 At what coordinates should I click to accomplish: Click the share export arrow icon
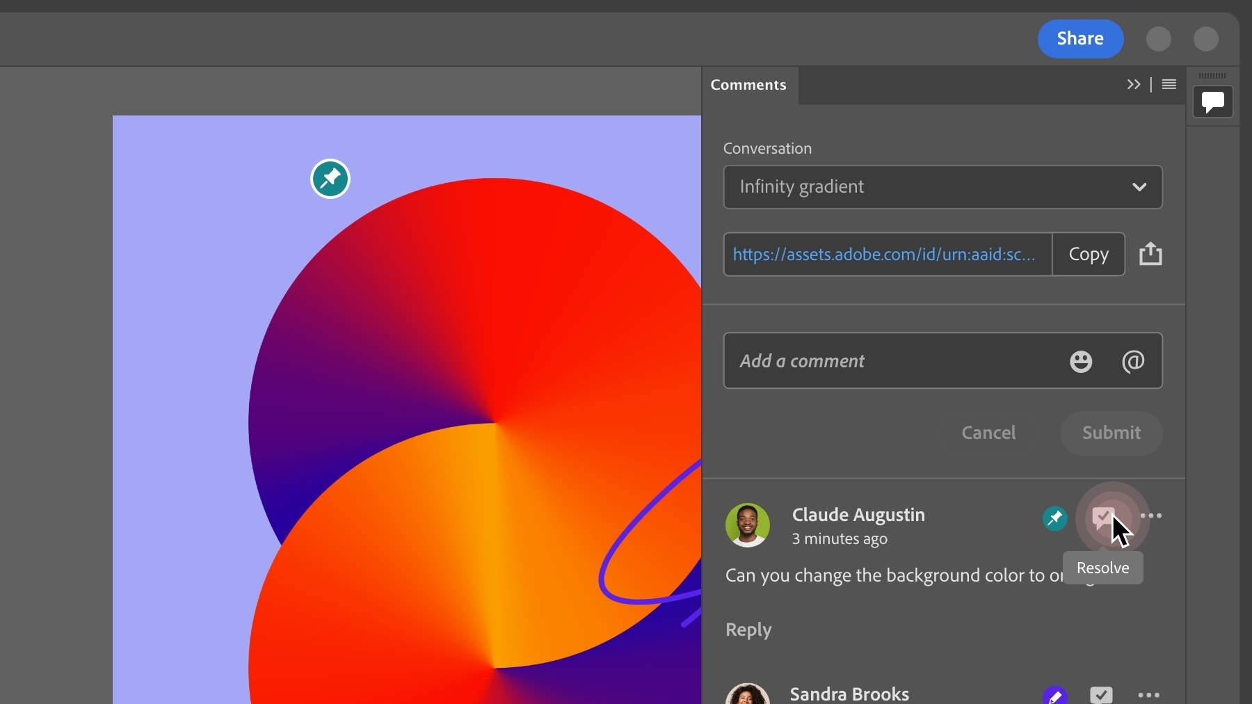[1150, 254]
